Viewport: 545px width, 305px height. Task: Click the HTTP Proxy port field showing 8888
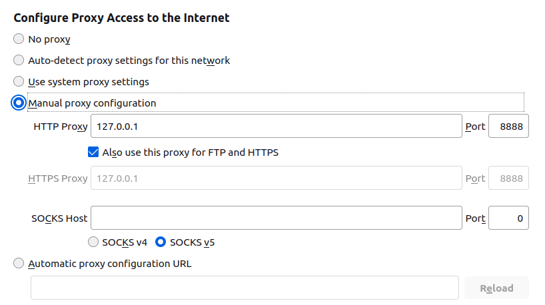[x=508, y=126]
